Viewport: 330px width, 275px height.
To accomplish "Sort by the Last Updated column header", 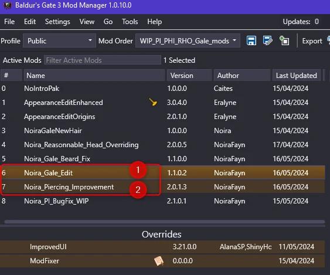I will coord(297,76).
